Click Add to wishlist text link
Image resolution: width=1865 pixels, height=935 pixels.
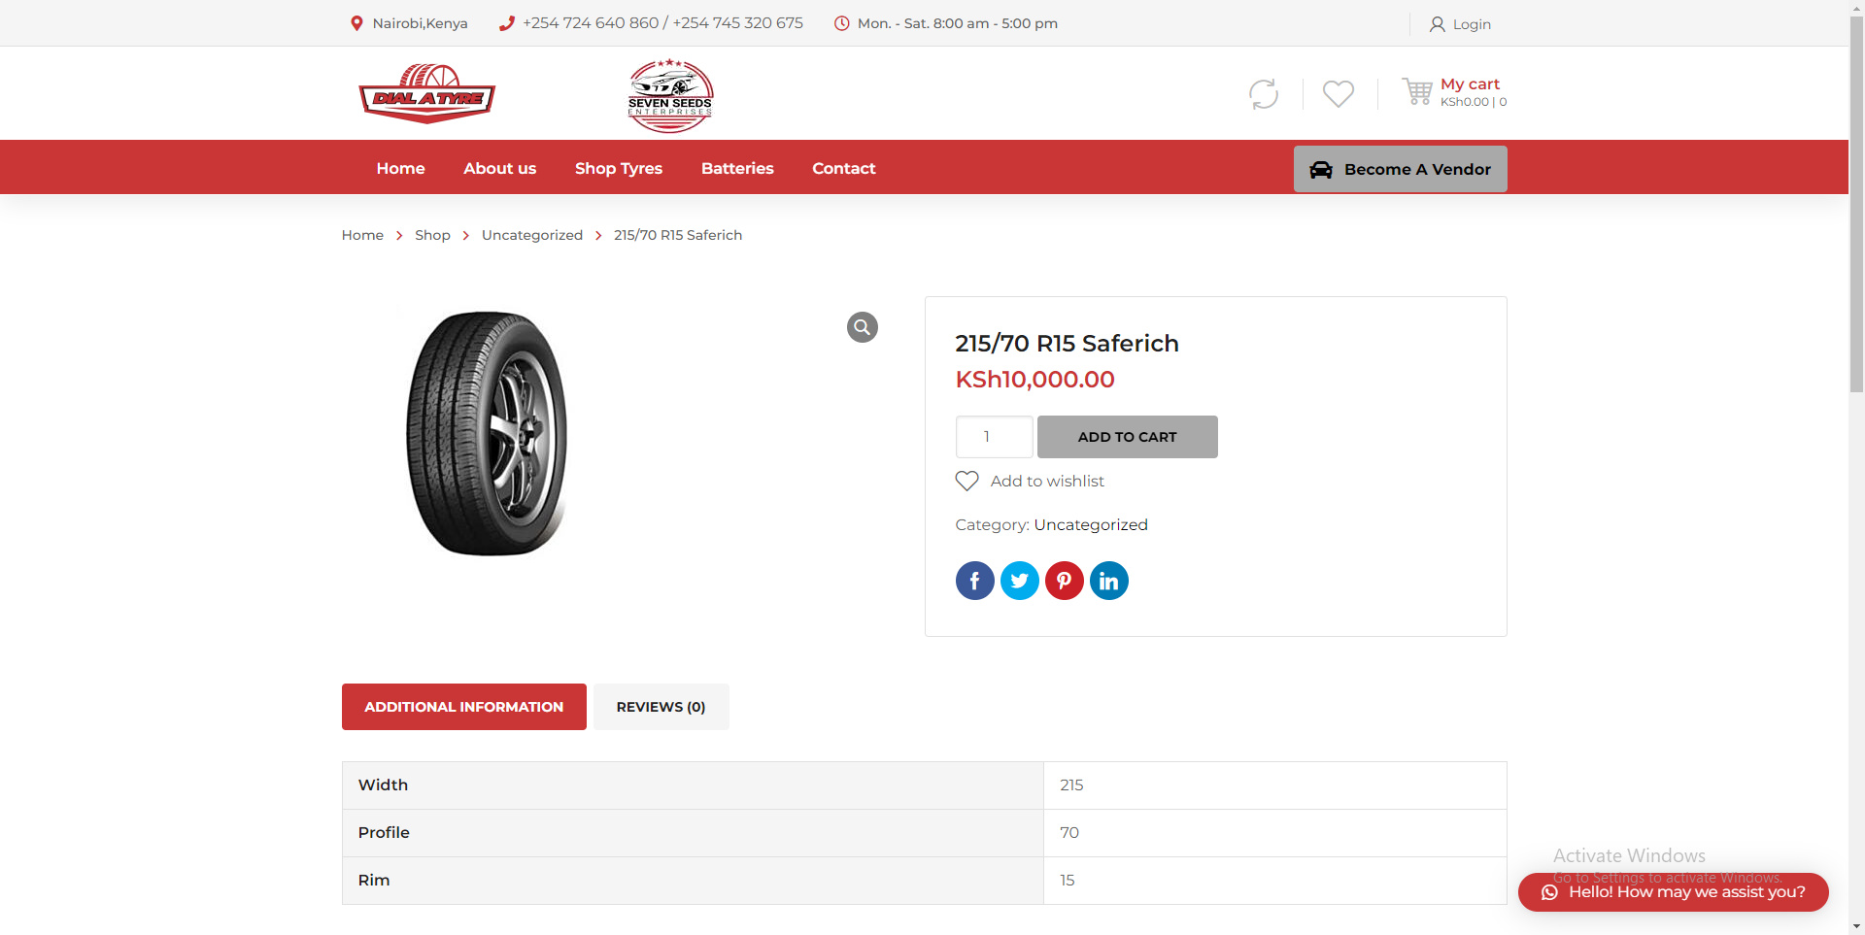pos(1047,481)
